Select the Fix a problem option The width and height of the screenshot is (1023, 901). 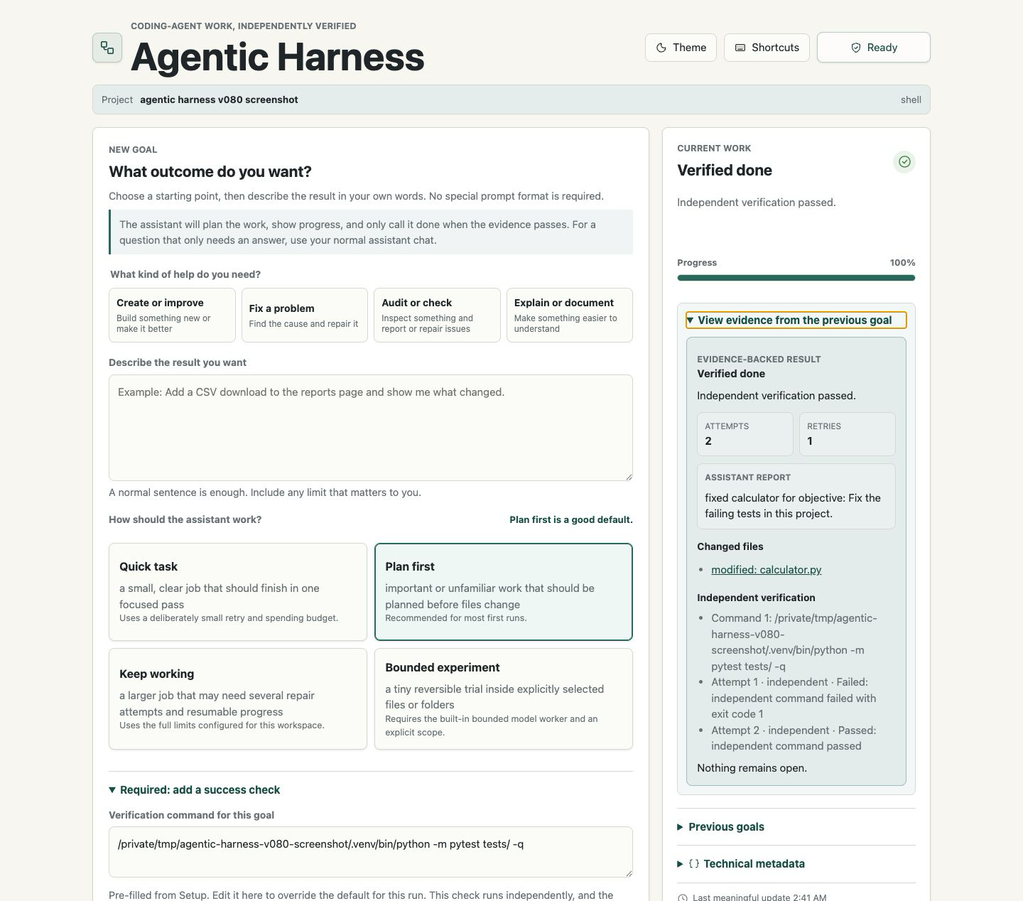coord(305,315)
